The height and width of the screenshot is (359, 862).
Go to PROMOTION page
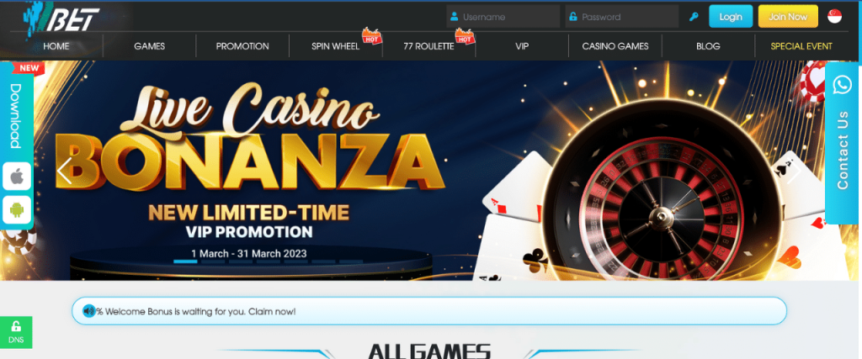(x=242, y=46)
